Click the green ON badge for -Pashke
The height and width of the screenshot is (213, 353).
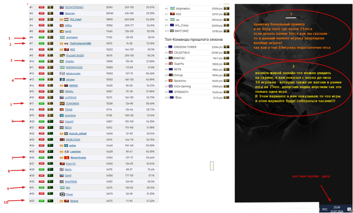coord(41,62)
